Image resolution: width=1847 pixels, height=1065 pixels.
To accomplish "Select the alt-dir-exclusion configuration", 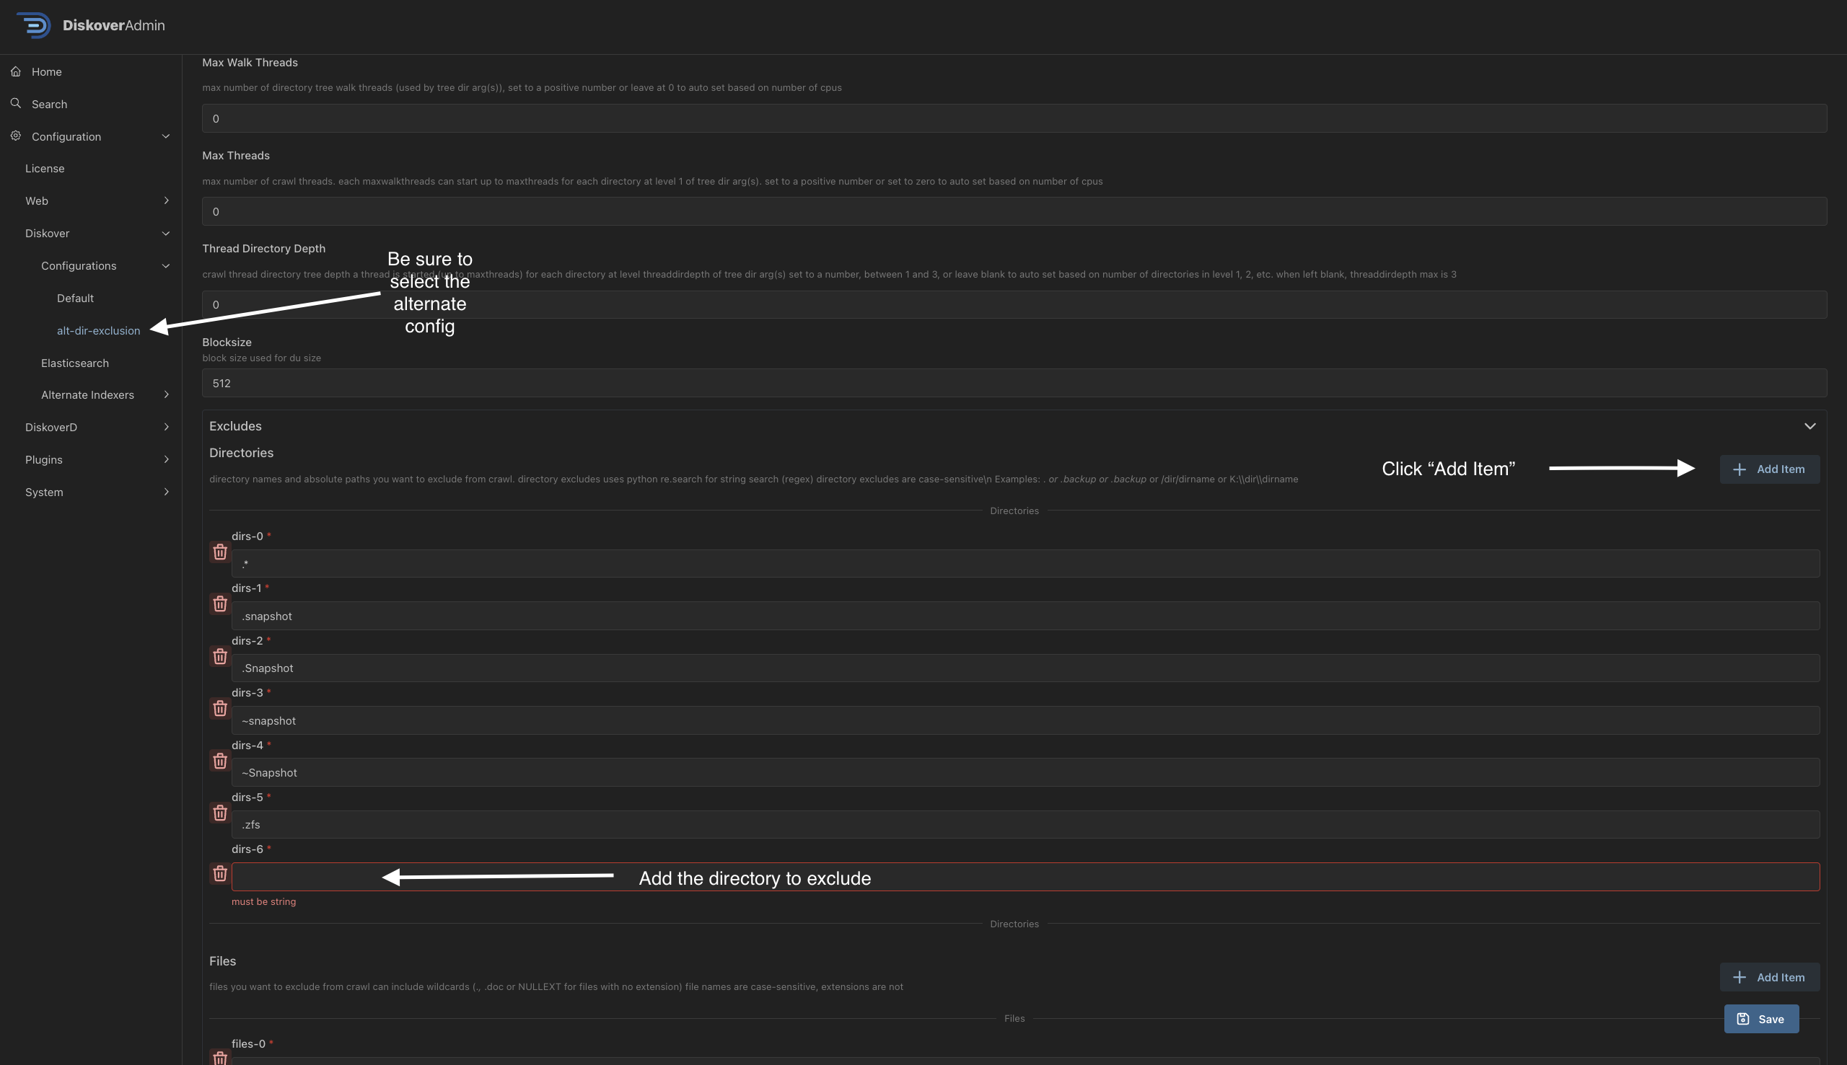I will 98,331.
